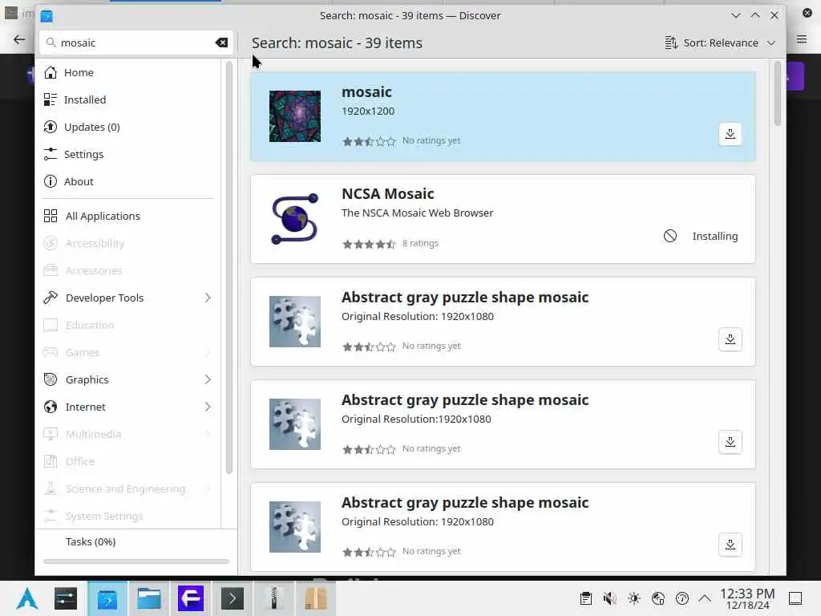Click the About info icon

(51, 181)
